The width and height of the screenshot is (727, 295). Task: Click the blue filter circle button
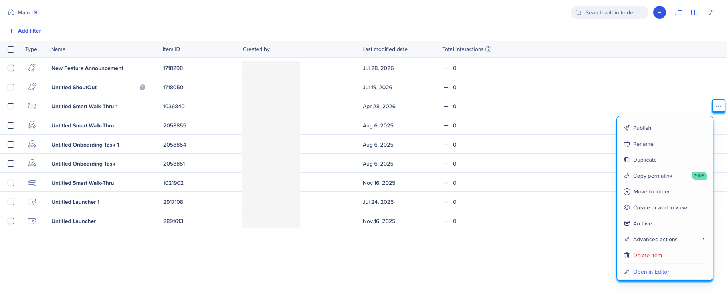[660, 12]
